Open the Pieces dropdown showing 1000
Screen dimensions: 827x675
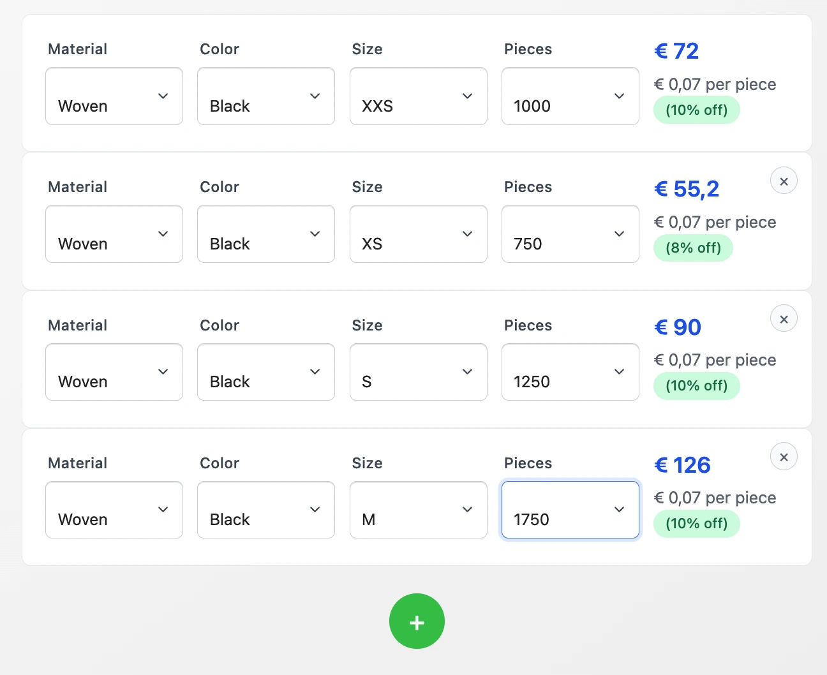(x=570, y=96)
